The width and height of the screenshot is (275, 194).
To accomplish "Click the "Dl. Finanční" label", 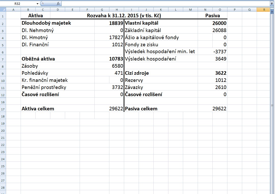I will point(35,44).
